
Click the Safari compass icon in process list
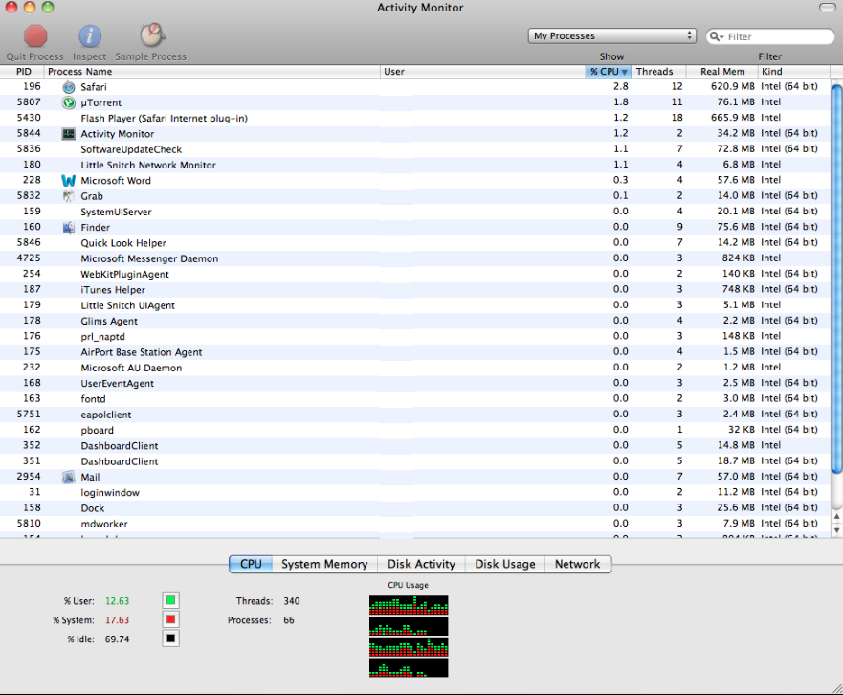(68, 87)
